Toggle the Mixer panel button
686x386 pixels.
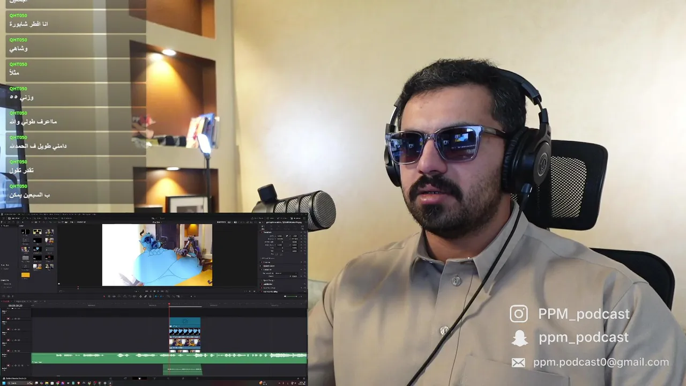click(x=271, y=218)
